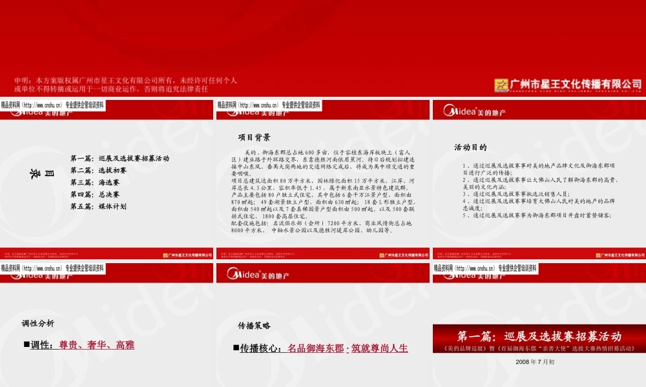Click purpose item 5 about 开盘时蓄势储客

[x=537, y=215]
